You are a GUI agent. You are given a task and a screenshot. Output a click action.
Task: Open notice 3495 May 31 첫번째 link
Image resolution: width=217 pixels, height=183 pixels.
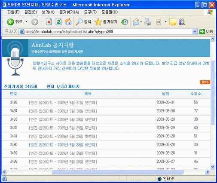pyautogui.click(x=63, y=103)
